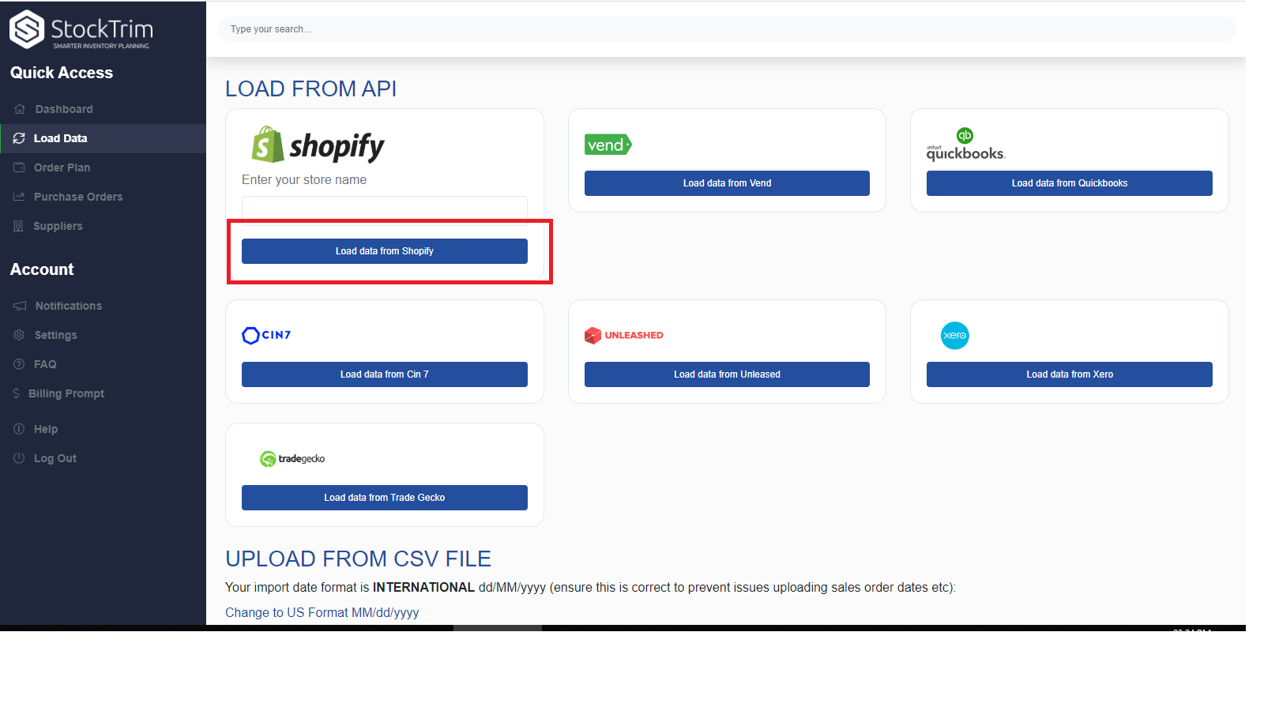Click the TradeGecko logo
1264x711 pixels.
pyautogui.click(x=292, y=458)
